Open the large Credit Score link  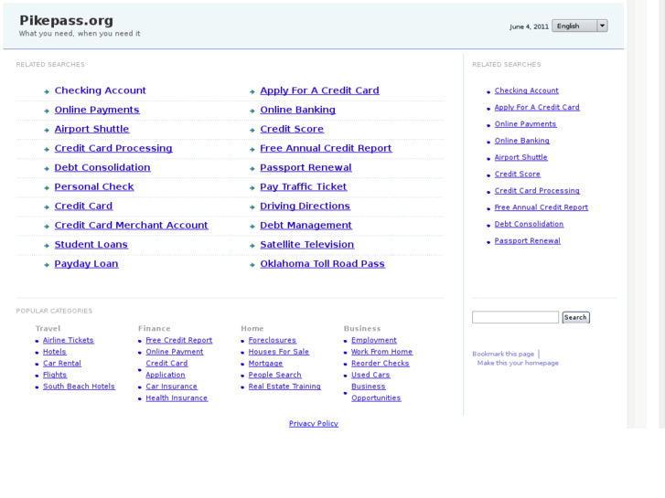[x=292, y=129]
